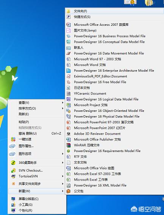Choose 刷新(E) from the context menu
This screenshot has height=215, width=164.
[37, 114]
